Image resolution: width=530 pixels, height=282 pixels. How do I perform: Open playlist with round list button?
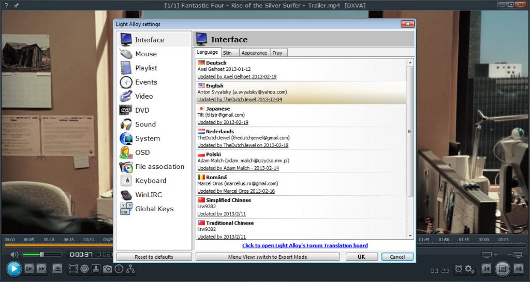(x=503, y=269)
